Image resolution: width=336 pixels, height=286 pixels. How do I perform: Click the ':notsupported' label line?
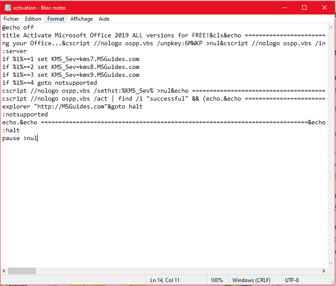25,115
